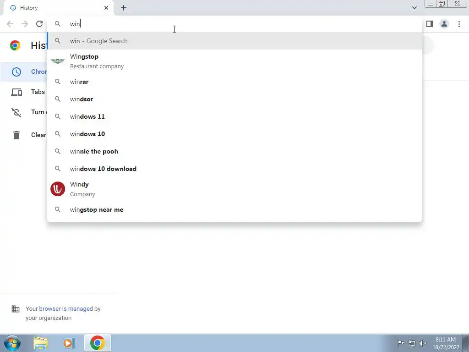Select the 'windsor' suggestion
The width and height of the screenshot is (469, 352).
[x=234, y=99]
